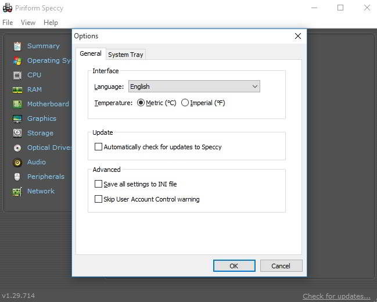Enable automatic check for Speccy updates
The image size is (377, 302).
tap(98, 147)
